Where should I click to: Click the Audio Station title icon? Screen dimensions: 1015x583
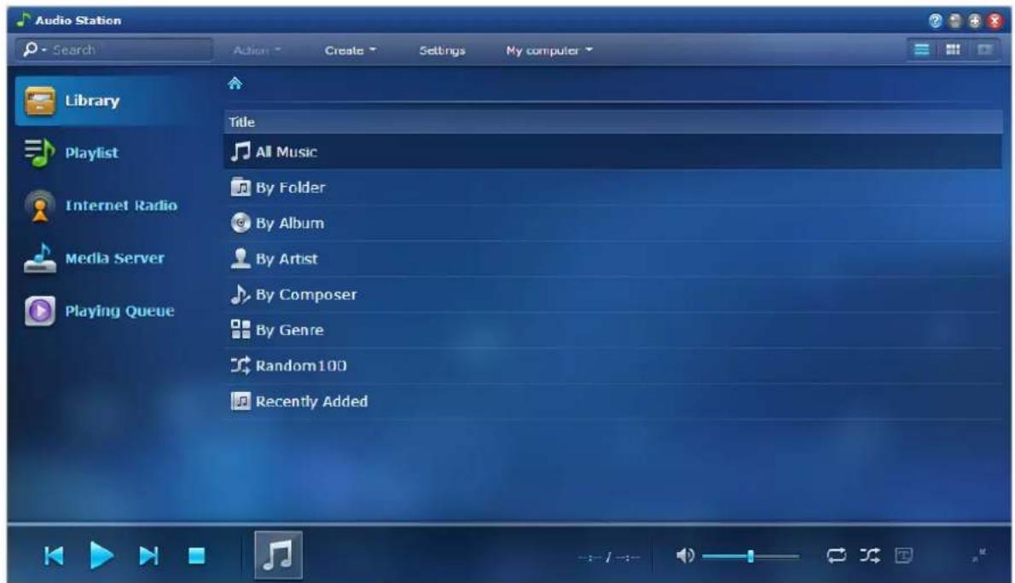click(x=23, y=20)
